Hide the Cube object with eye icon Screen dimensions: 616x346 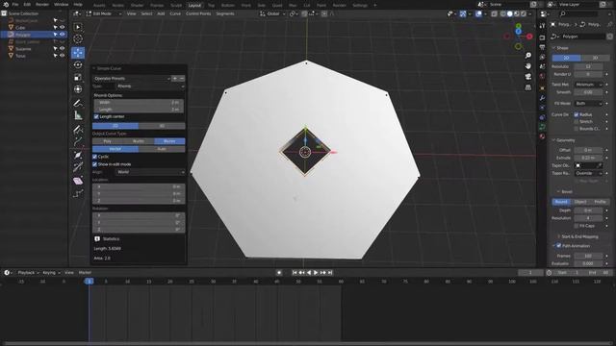point(62,28)
